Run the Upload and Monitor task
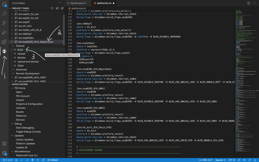Image resolution: width=259 pixels, height=162 pixels. (x=28, y=62)
